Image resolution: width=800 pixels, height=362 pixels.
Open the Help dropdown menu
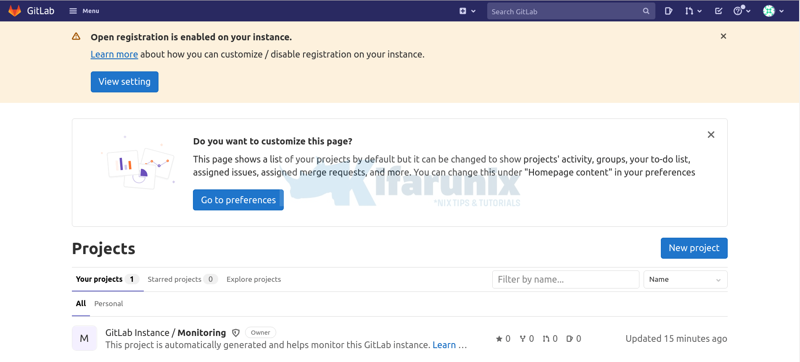click(742, 11)
